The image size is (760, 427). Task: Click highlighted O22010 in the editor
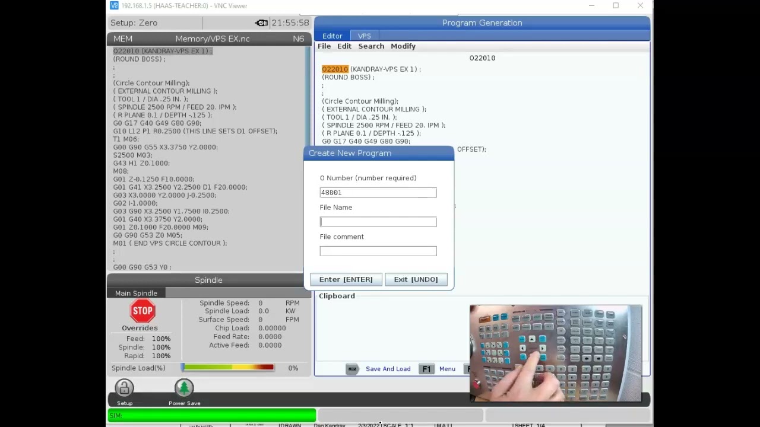pyautogui.click(x=335, y=69)
